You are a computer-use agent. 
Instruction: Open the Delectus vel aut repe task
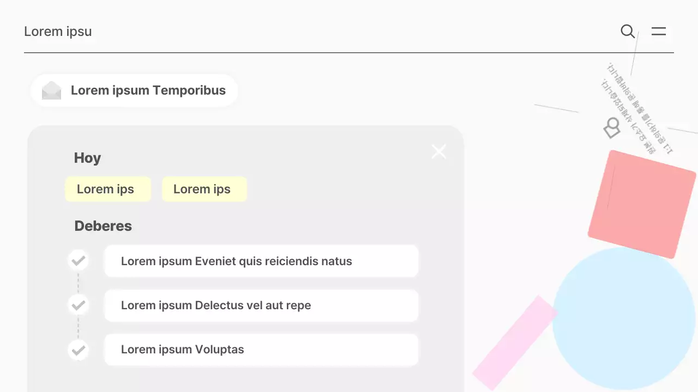(x=261, y=305)
